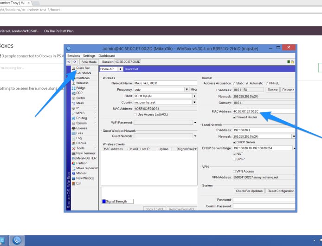Open the Country dropdown arrow

pos(194,102)
